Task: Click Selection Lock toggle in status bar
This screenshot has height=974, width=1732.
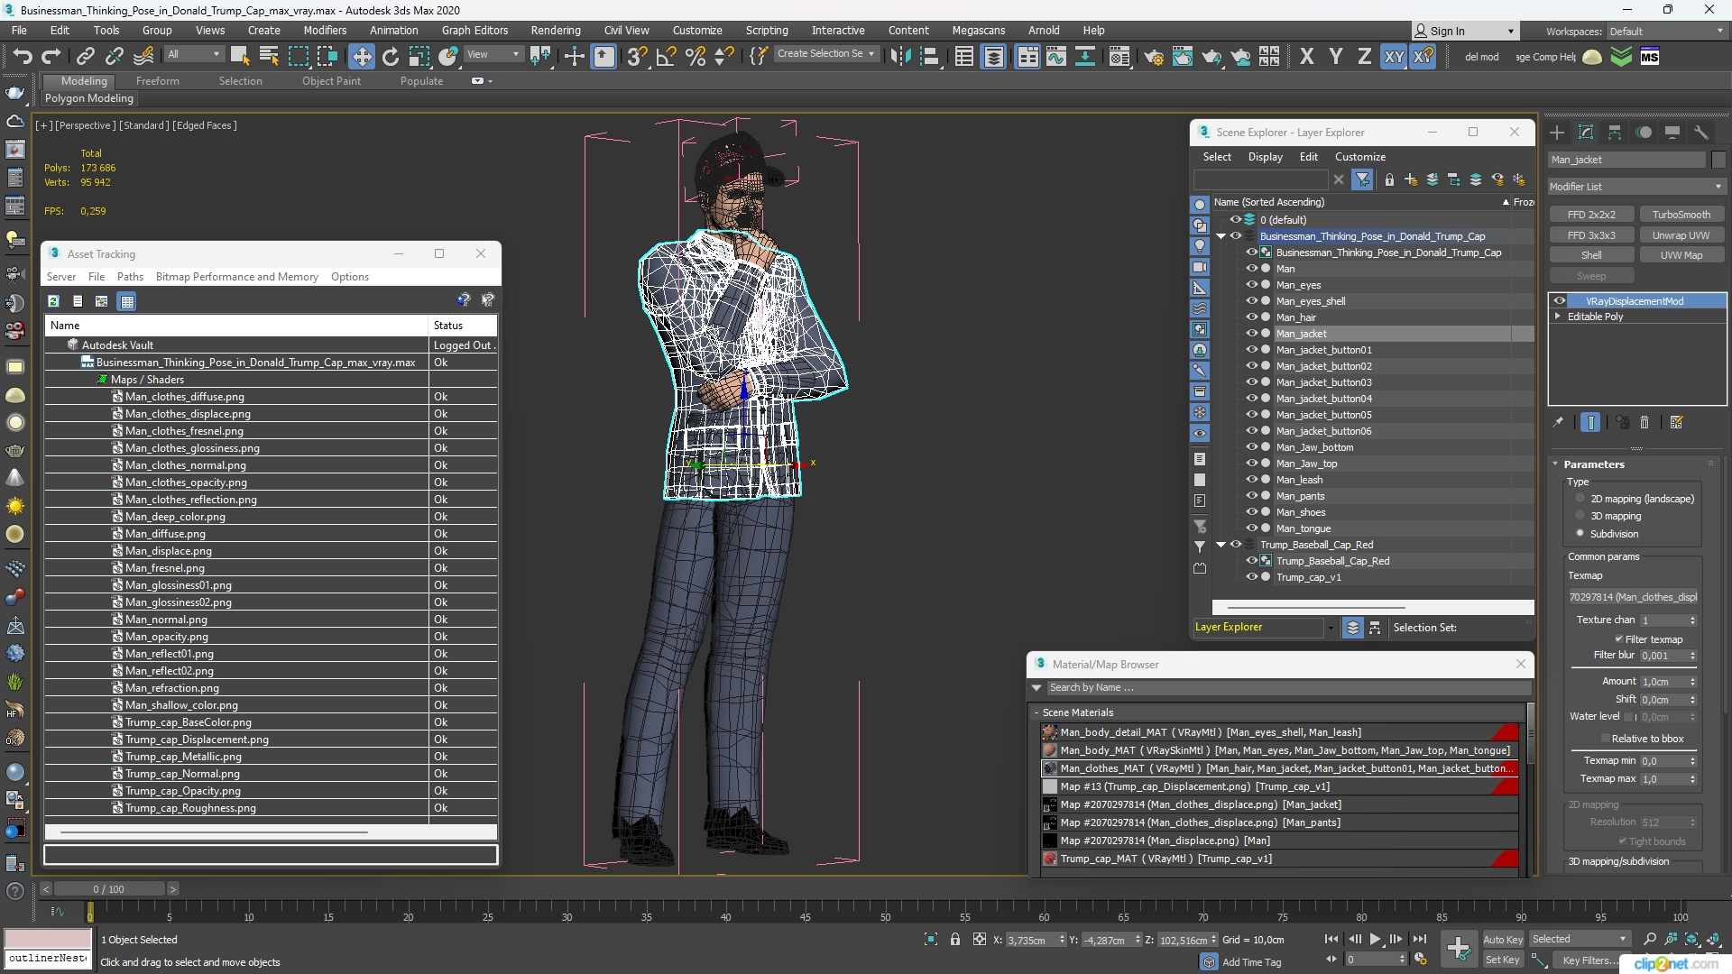Action: (x=955, y=940)
